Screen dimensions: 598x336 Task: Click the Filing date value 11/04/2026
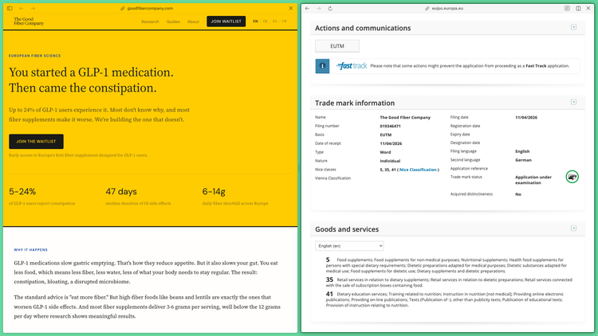point(526,117)
